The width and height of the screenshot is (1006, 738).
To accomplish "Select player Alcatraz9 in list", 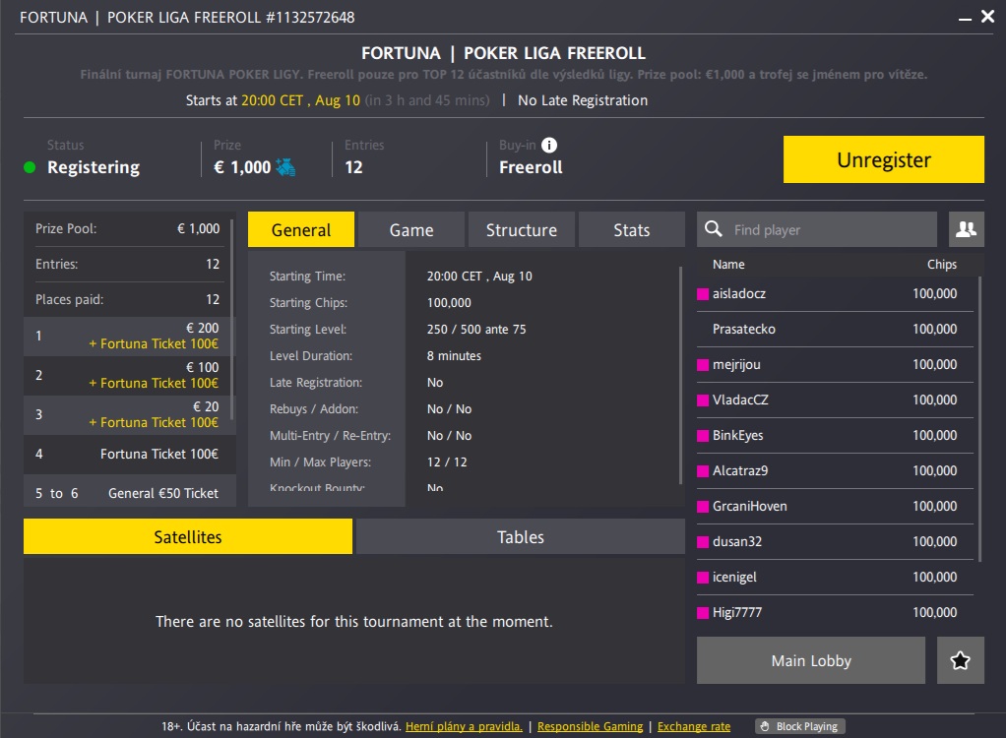I will pos(836,470).
